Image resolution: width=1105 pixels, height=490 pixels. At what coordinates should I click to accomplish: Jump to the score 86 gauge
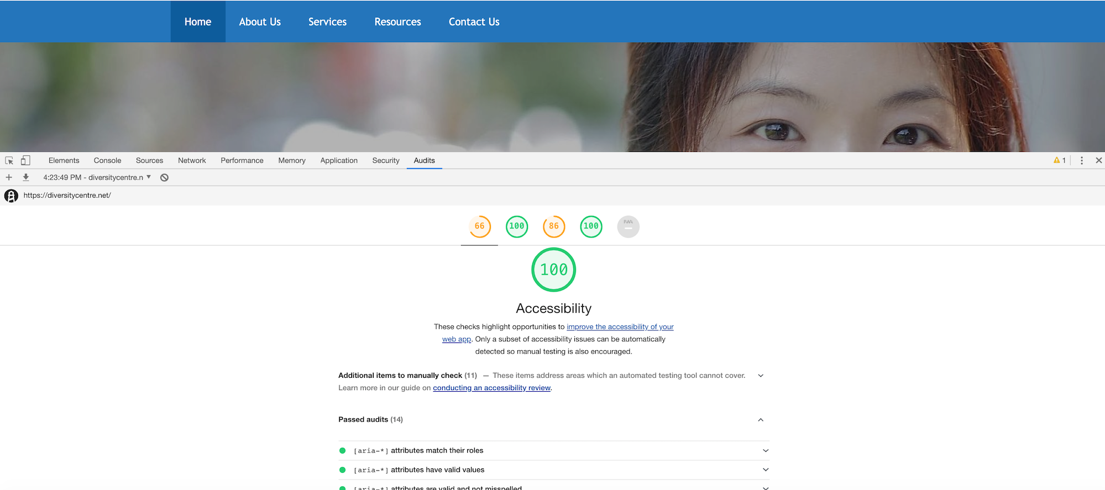pyautogui.click(x=553, y=226)
